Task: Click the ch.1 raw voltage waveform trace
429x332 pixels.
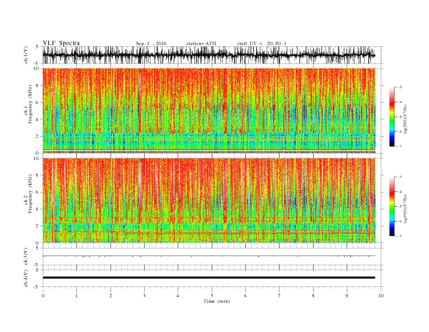Action: pyautogui.click(x=209, y=55)
